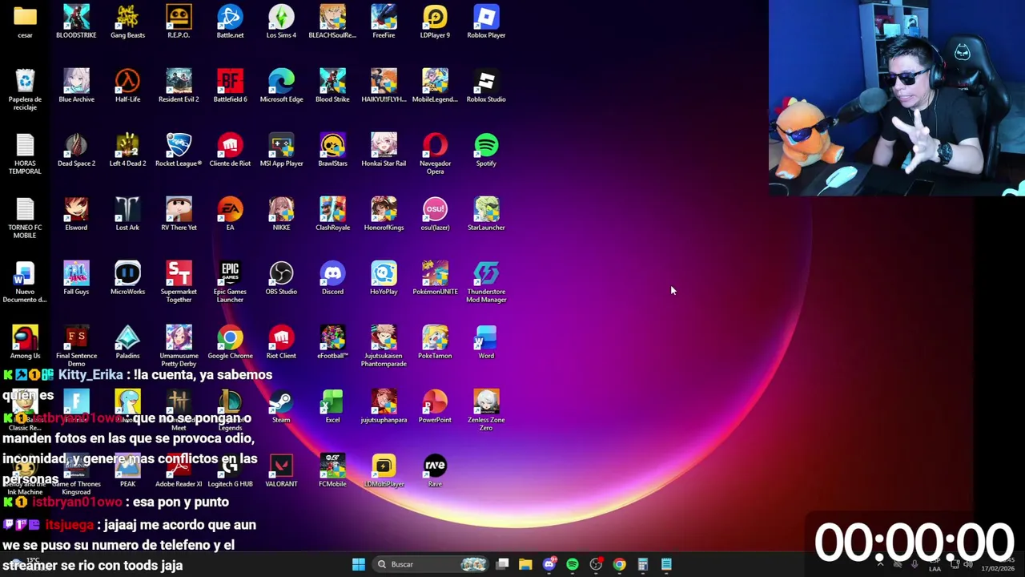Launch the EA app shortcut
This screenshot has height=577, width=1025.
click(230, 214)
